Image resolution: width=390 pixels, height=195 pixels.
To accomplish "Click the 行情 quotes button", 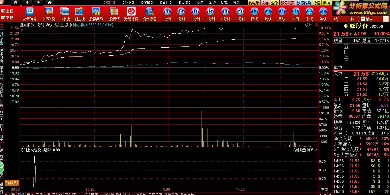I will (x=317, y=3).
